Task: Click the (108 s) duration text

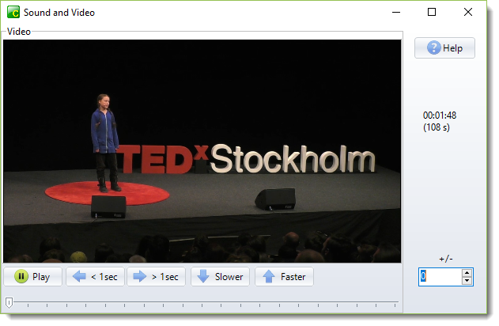Action: point(437,127)
